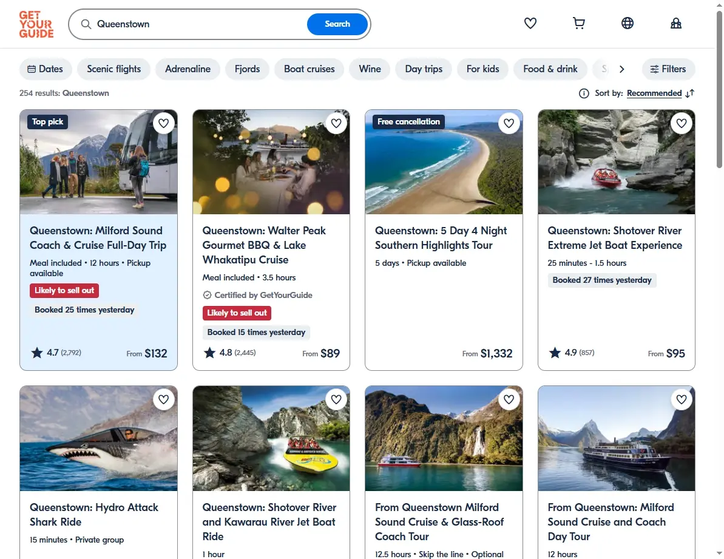Screen dimensions: 724x559
Task: Click the search magnifier icon
Action: tap(86, 24)
